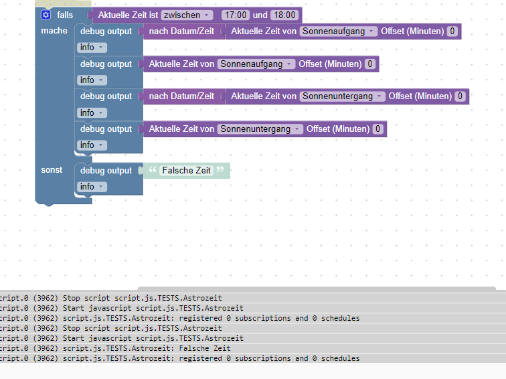Edit offset value of second Sonnenaufgang block
Viewport: 506px width, 379px height.
click(x=370, y=64)
